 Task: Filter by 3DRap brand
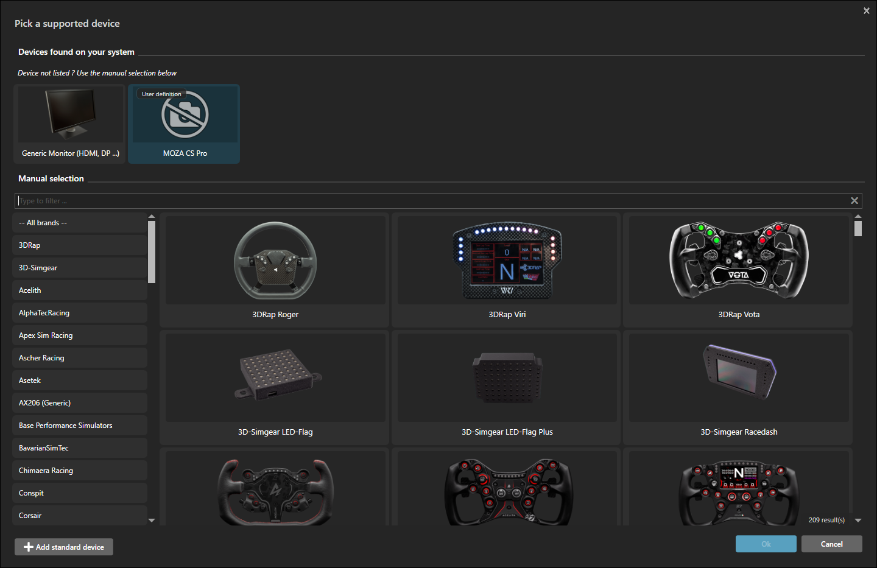[80, 245]
